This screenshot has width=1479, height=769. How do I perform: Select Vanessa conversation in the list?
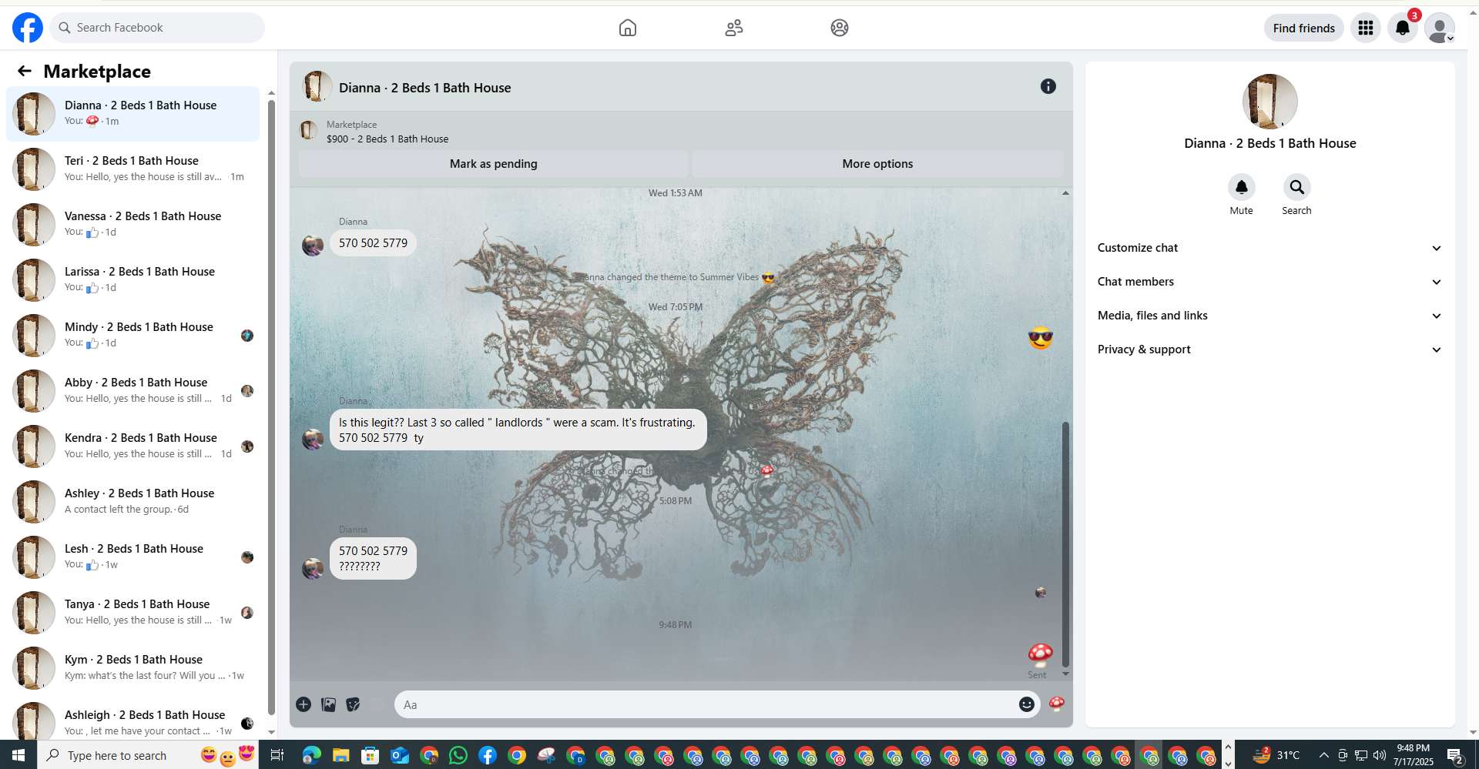pyautogui.click(x=132, y=225)
